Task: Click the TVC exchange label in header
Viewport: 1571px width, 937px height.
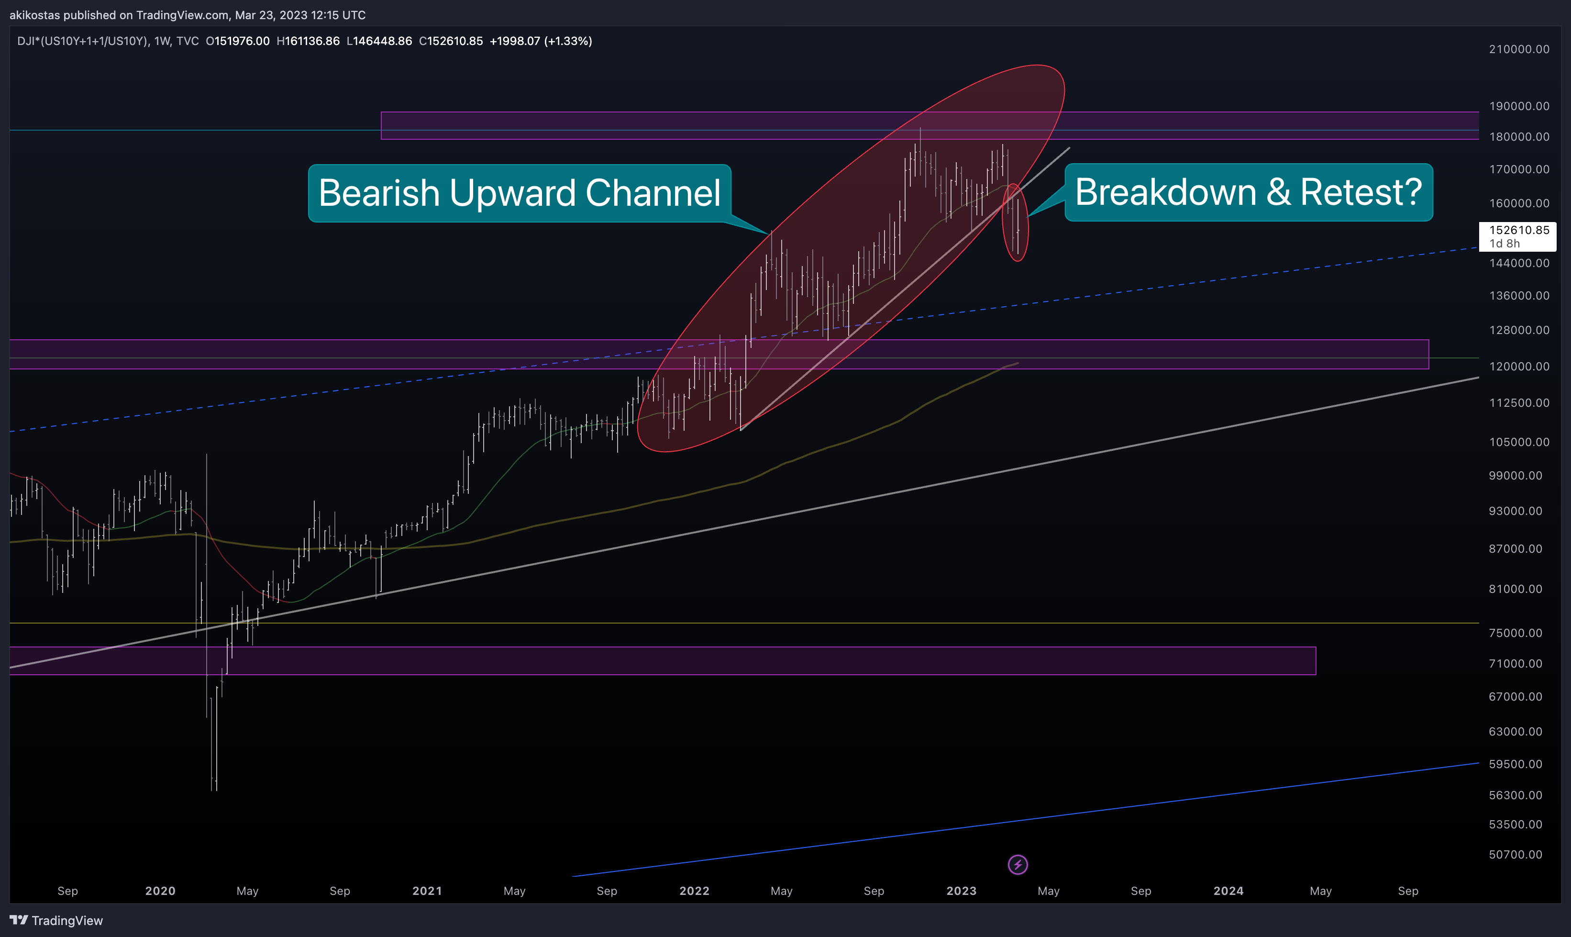Action: [188, 41]
